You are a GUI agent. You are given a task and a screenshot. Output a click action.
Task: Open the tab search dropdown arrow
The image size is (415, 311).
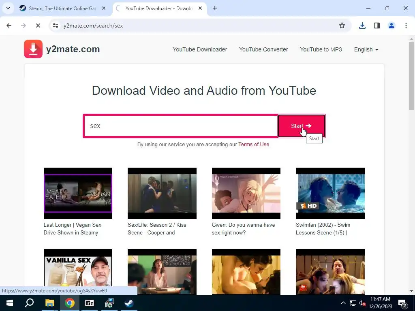[x=8, y=8]
